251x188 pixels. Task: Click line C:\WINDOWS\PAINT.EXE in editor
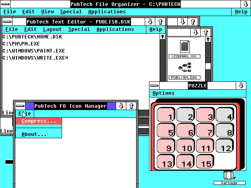(x=34, y=51)
